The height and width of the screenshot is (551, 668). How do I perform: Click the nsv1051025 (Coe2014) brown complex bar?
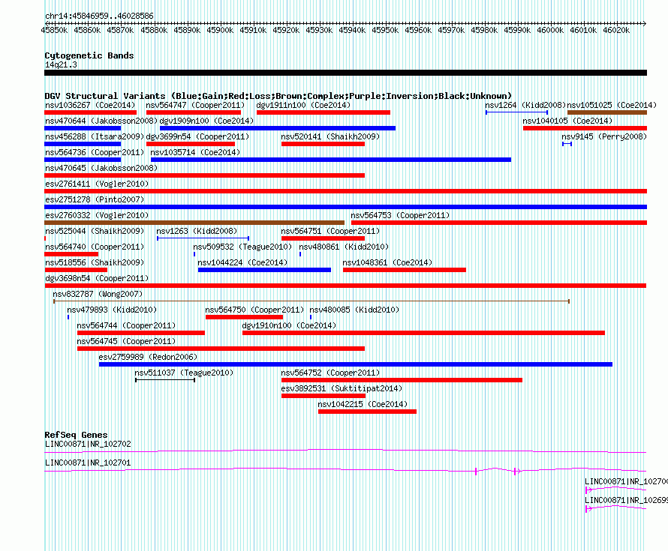(607, 112)
